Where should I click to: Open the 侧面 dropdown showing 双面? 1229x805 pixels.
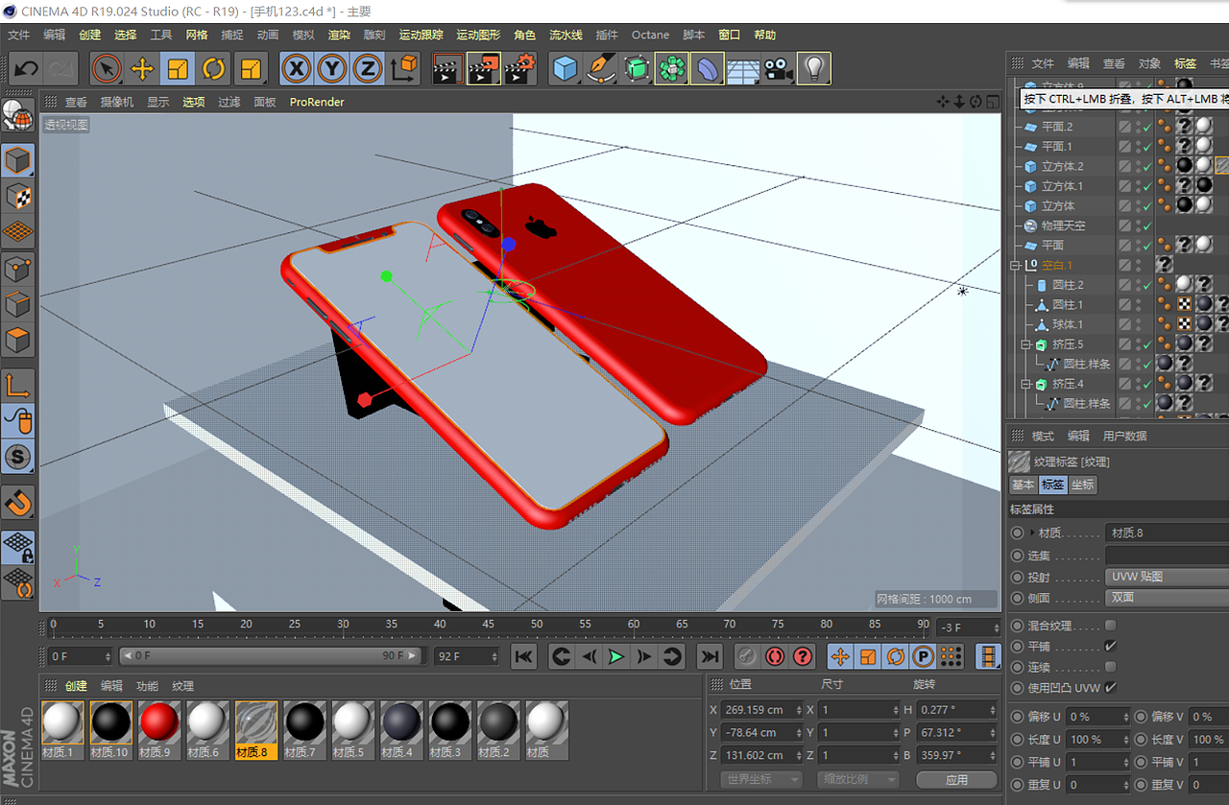(1167, 598)
